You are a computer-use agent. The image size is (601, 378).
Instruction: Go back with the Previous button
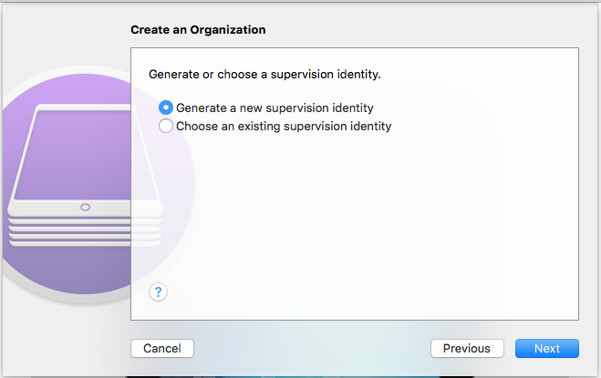click(x=467, y=349)
